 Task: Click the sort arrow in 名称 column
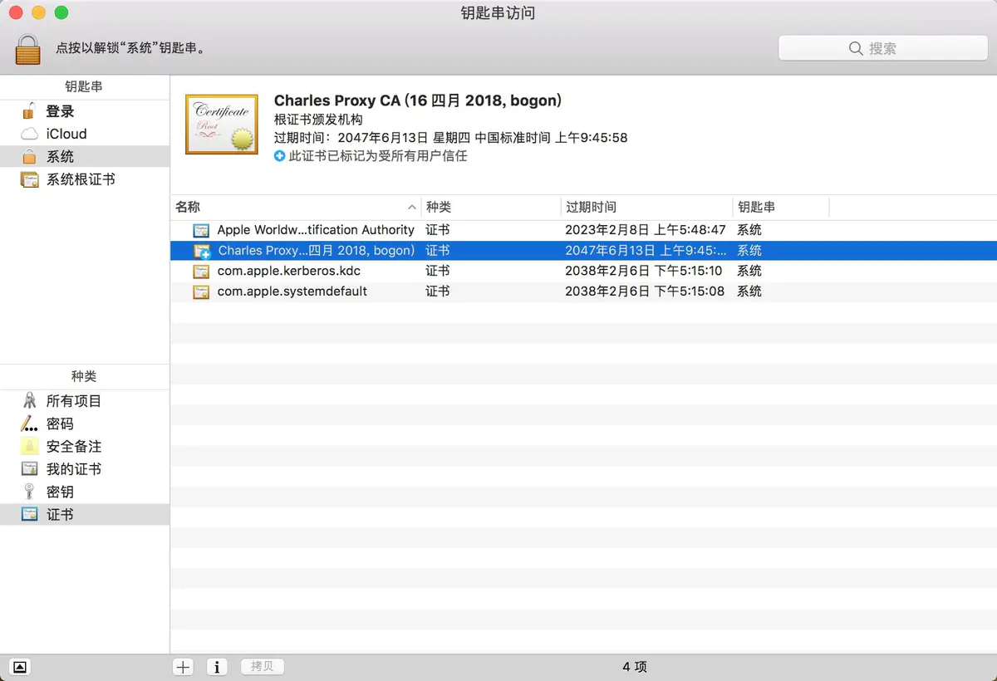412,207
